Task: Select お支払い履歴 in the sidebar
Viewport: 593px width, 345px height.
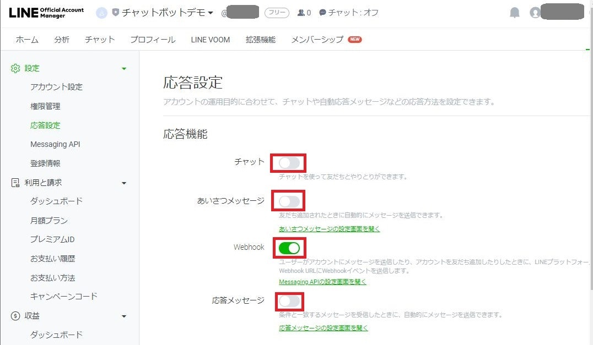Action: pos(53,259)
